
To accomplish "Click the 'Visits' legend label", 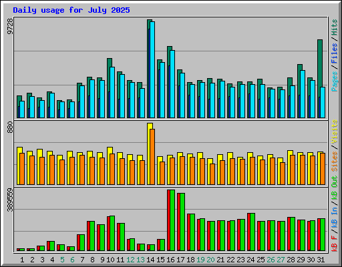I will pos(335,131).
